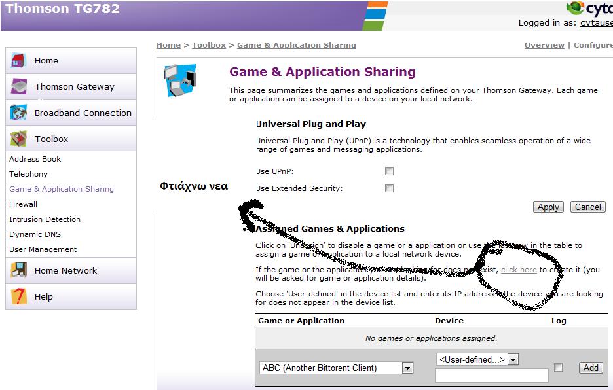Click the Toolbox icon in sidebar

[x=18, y=139]
